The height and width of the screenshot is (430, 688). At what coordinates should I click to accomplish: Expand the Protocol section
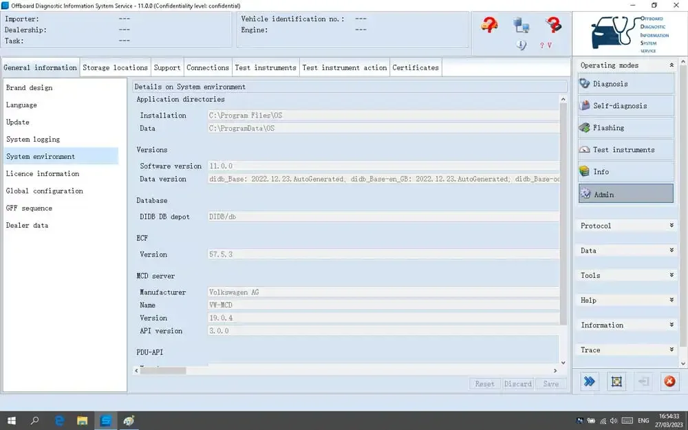(x=626, y=226)
